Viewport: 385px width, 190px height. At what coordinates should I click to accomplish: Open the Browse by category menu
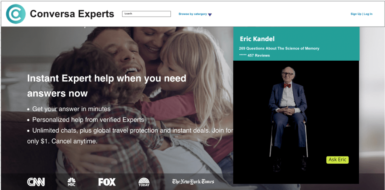[193, 14]
